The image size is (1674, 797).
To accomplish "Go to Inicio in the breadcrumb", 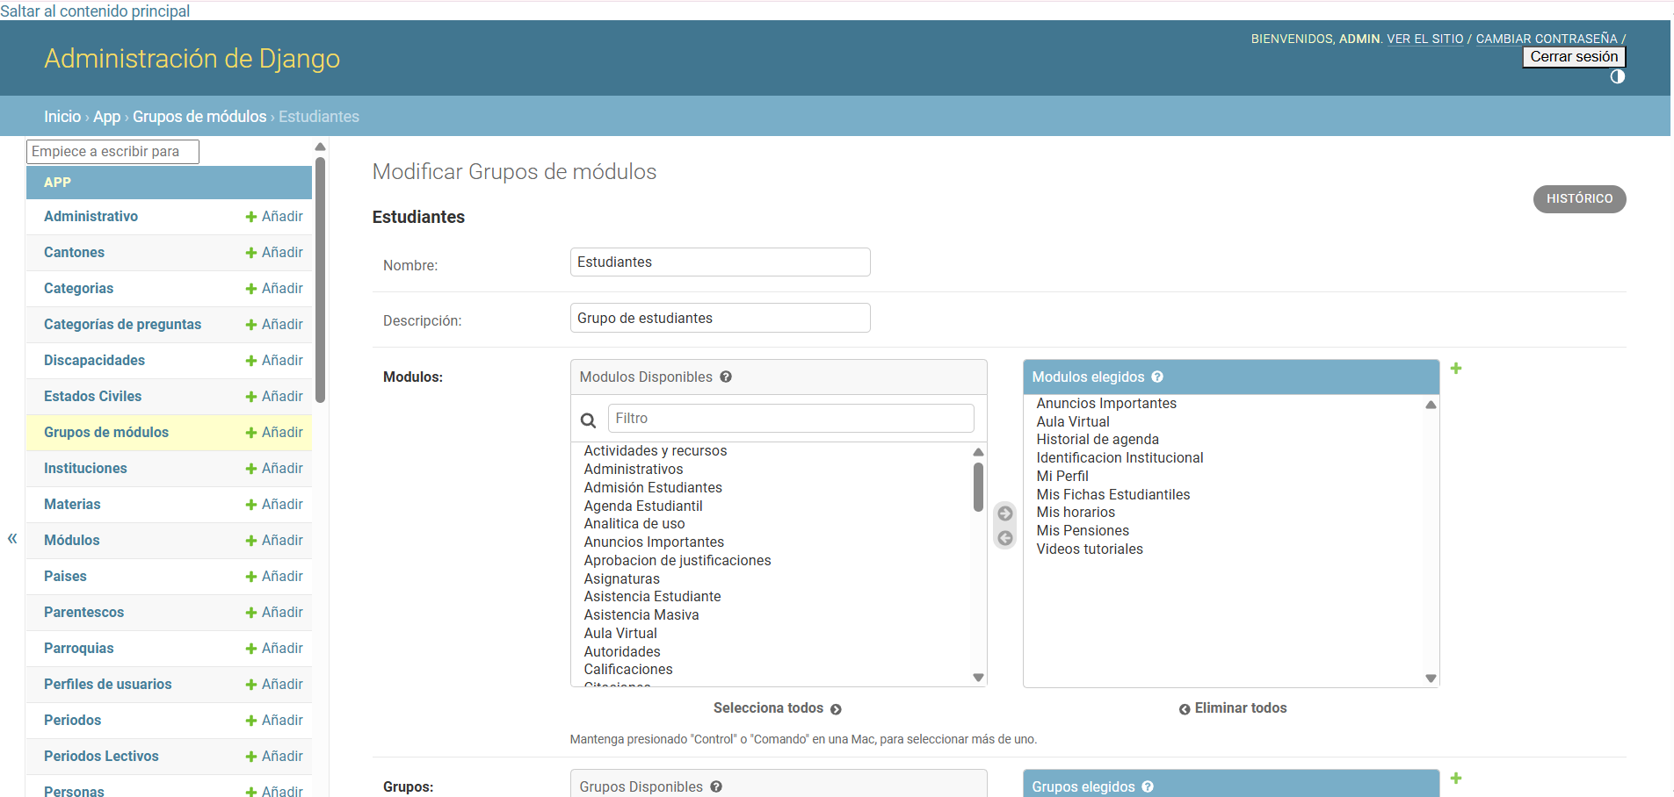I will point(62,117).
